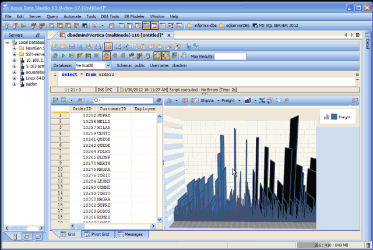
Task: Click the chart color palette icon
Action: (248, 101)
